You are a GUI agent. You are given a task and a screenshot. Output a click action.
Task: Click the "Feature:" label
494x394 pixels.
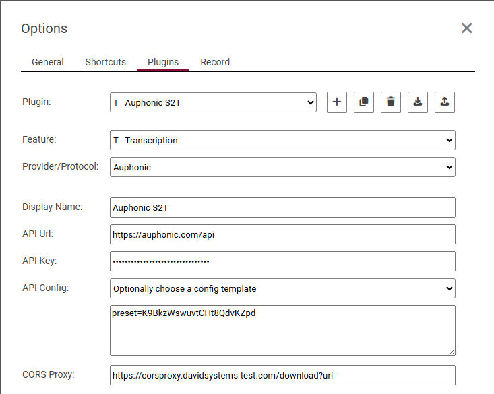39,139
